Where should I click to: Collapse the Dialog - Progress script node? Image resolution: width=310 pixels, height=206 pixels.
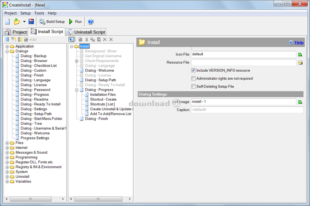pyautogui.click(x=76, y=90)
